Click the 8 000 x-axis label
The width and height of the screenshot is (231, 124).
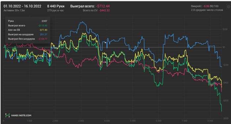point(210,121)
